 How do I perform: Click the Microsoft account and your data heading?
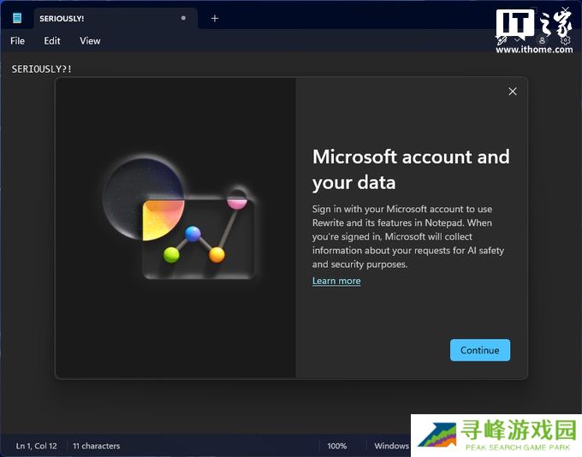pyautogui.click(x=411, y=169)
